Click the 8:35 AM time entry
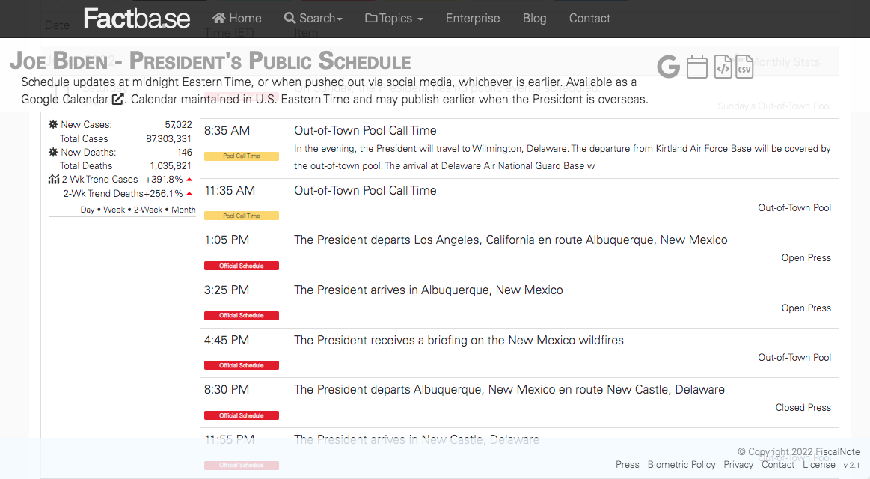This screenshot has width=870, height=479. pos(227,130)
